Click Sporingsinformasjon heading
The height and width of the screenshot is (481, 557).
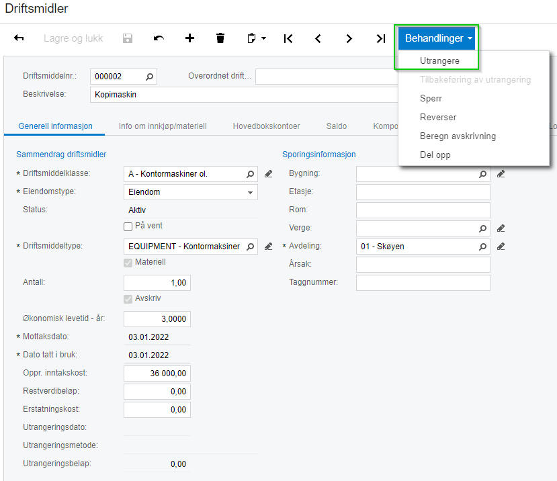[x=318, y=155]
